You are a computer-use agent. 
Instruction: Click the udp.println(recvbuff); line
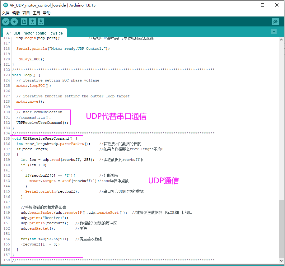point(45,223)
